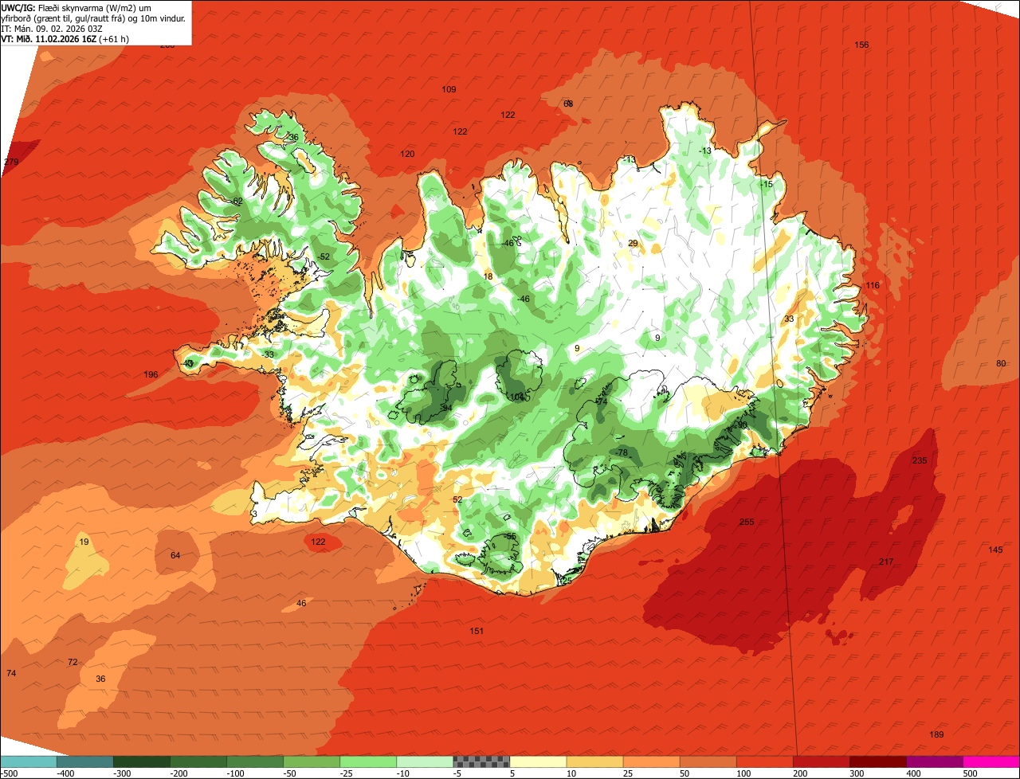Select the dark maroon legend swatch labeled 300
Image resolution: width=1020 pixels, height=779 pixels.
click(878, 761)
